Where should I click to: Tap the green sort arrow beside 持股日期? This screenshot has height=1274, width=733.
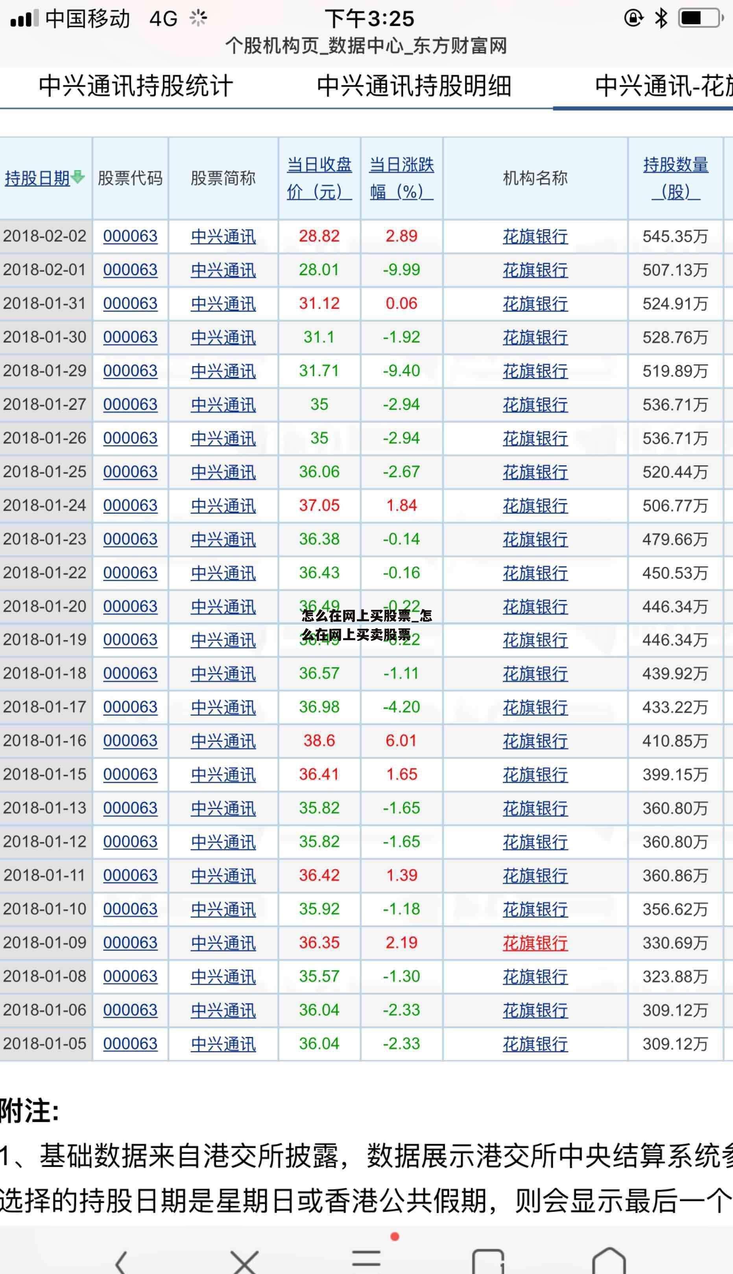click(78, 177)
